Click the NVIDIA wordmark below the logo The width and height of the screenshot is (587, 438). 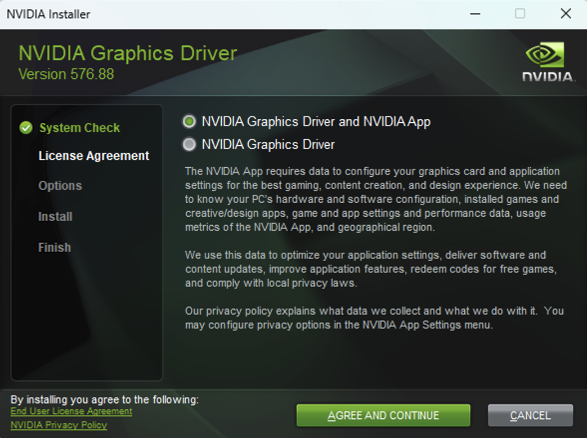coord(546,77)
